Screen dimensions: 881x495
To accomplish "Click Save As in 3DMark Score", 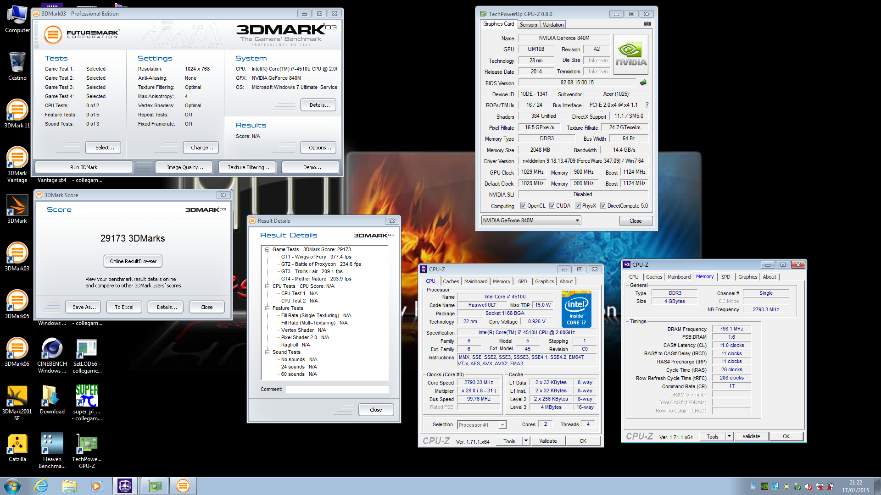I will [84, 307].
